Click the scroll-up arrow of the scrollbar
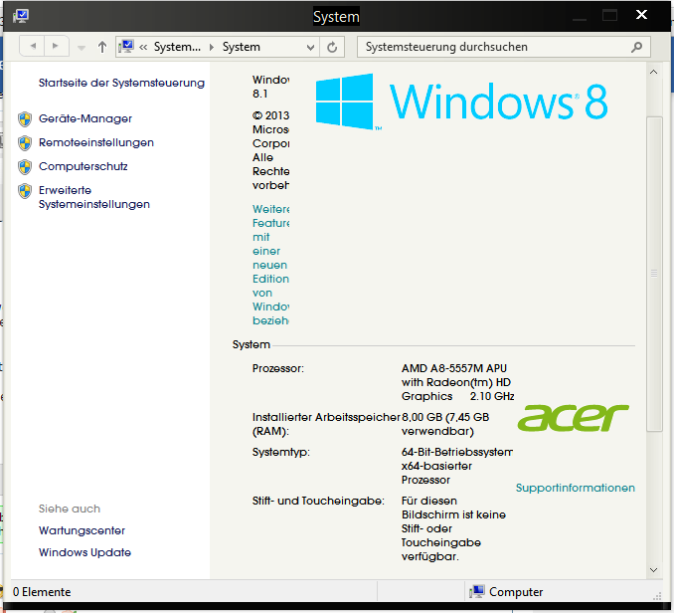The image size is (674, 613). 654,72
